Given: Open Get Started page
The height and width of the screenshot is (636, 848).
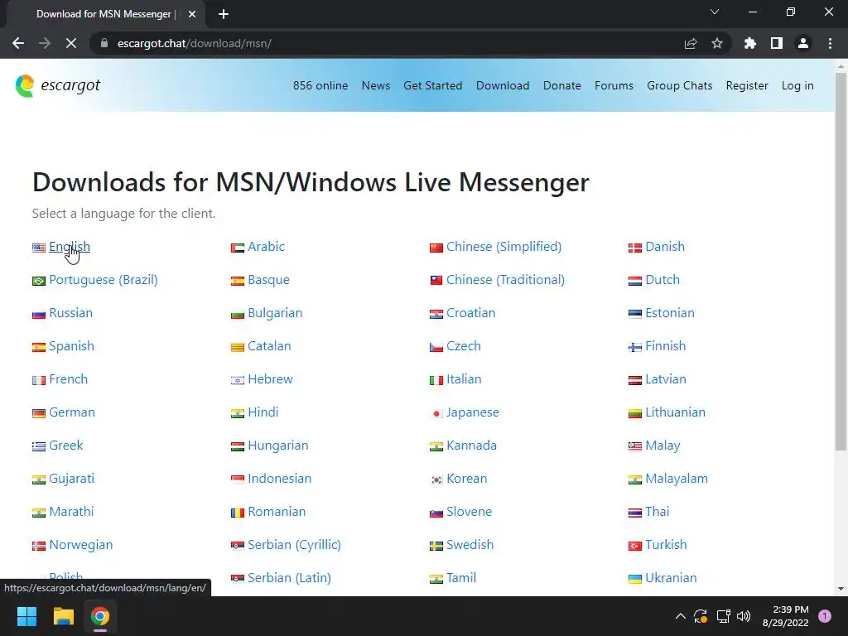Looking at the screenshot, I should pos(432,85).
